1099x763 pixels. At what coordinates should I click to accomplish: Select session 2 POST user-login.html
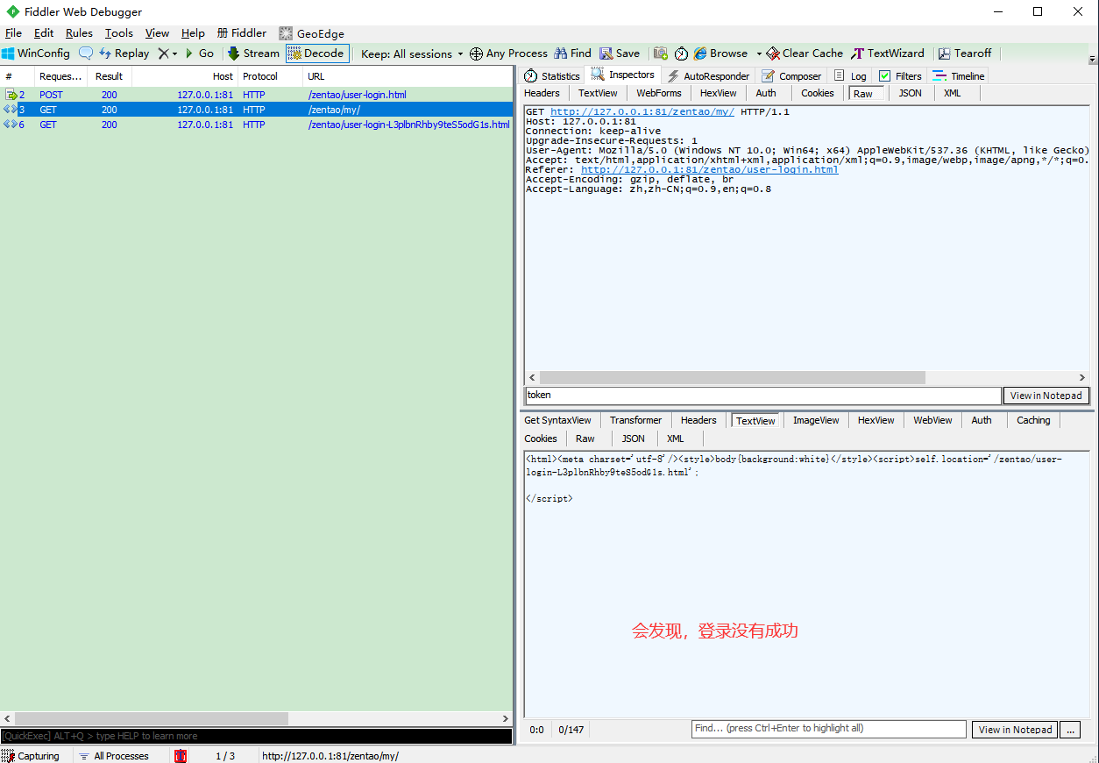click(x=256, y=95)
